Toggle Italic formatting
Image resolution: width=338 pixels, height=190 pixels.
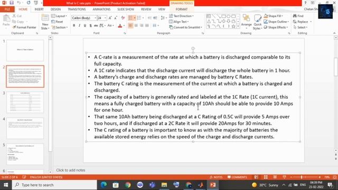[x=79, y=26]
